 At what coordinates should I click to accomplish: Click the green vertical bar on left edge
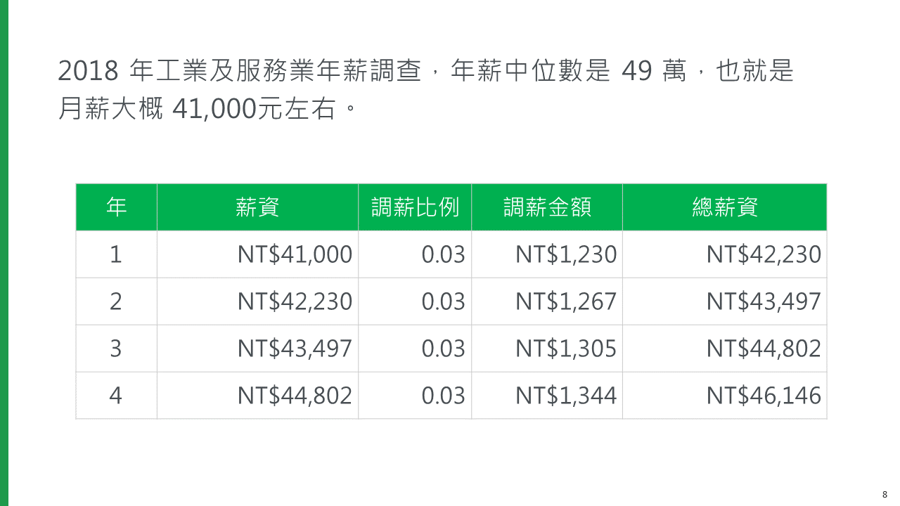coord(4,253)
